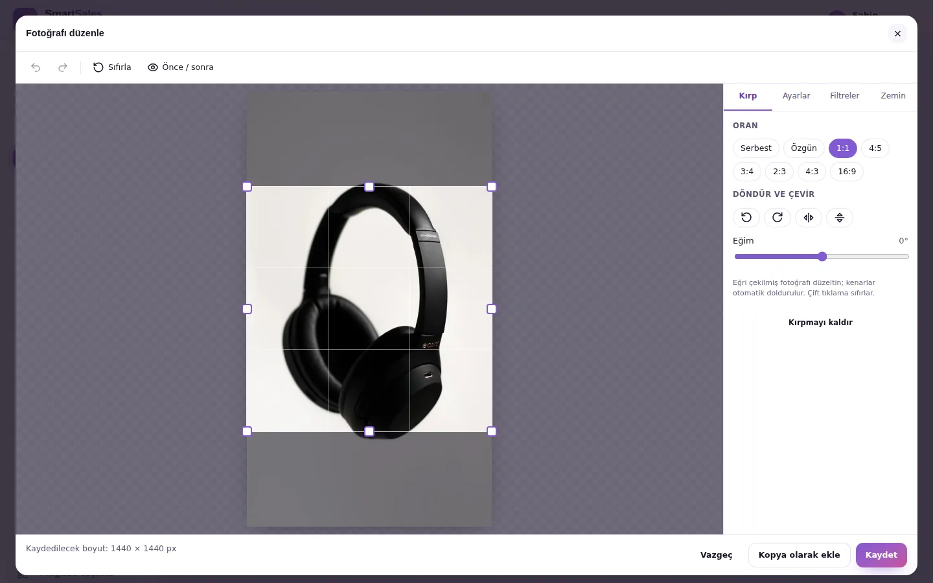The image size is (933, 583).
Task: Click the right-middle crop handle
Action: tap(492, 309)
